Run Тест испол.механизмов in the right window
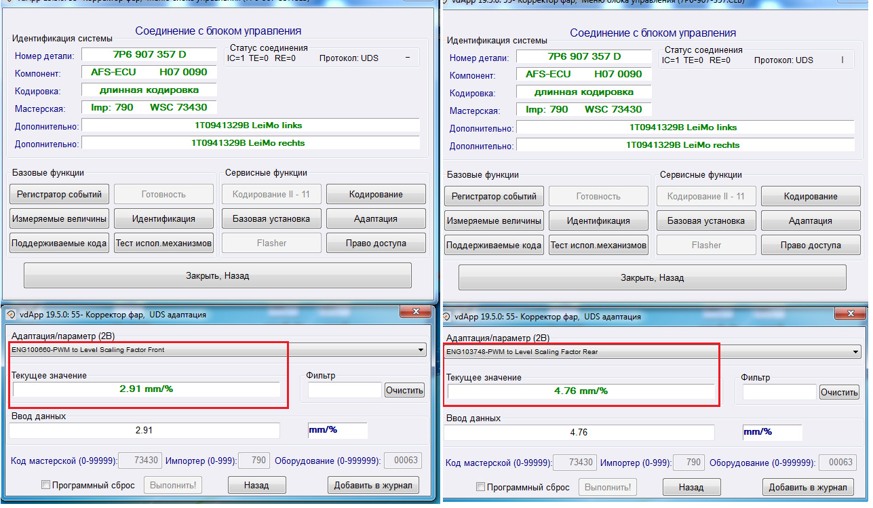Screen dimensions: 873x508 coord(598,246)
